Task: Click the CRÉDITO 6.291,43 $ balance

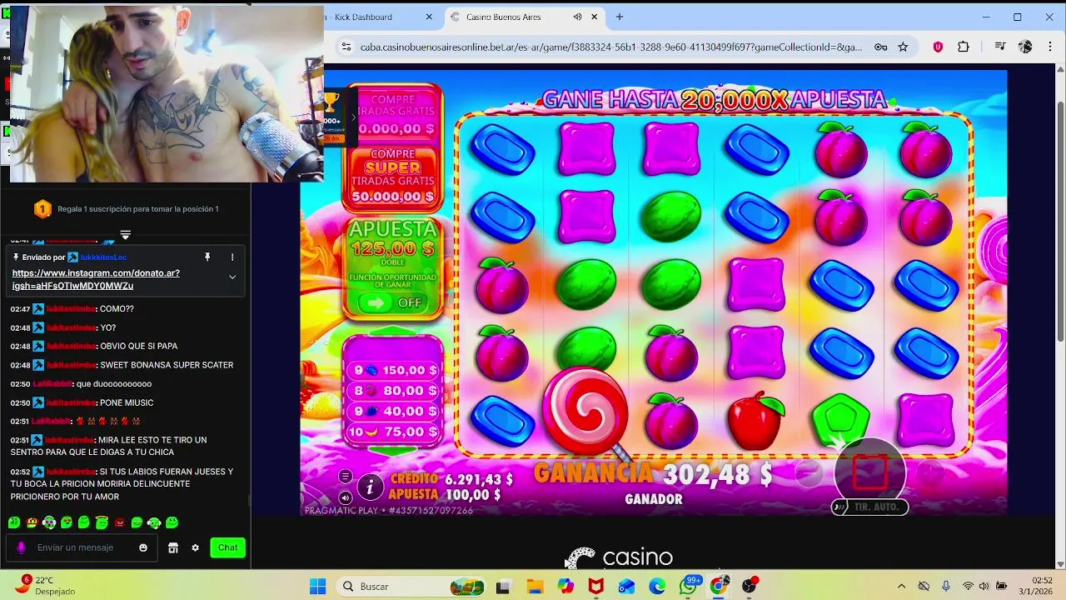Action: click(451, 479)
